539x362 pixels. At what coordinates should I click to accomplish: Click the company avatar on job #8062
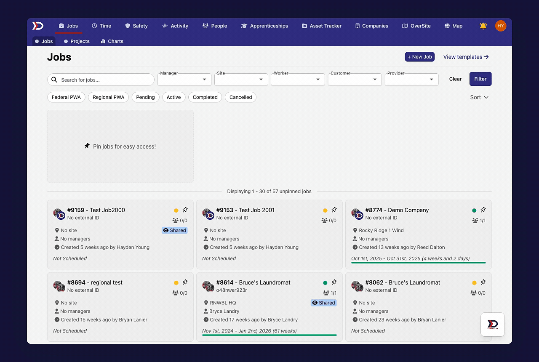[358, 286]
